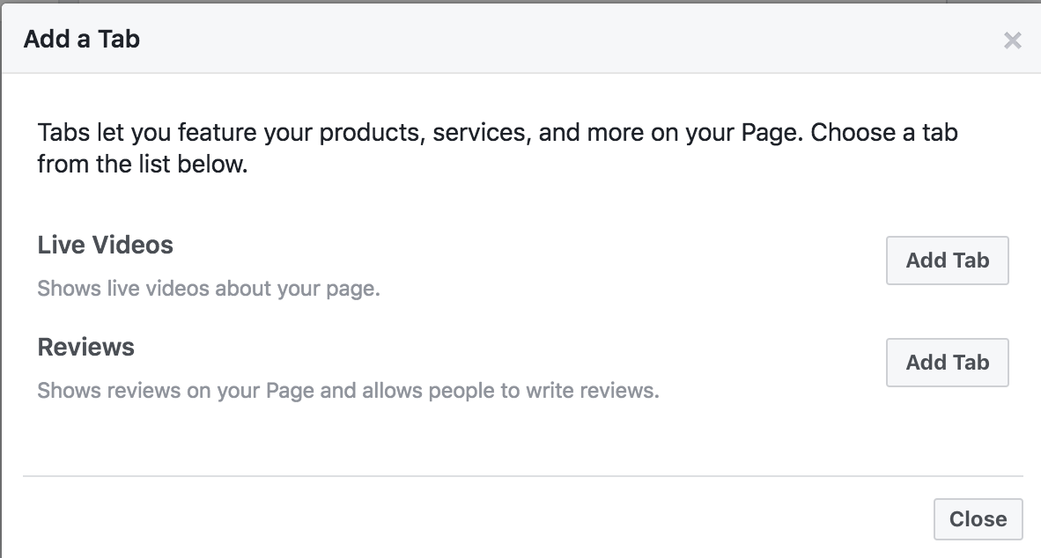The width and height of the screenshot is (1041, 558).
Task: Click the 'from the list below' text line
Action: [142, 164]
